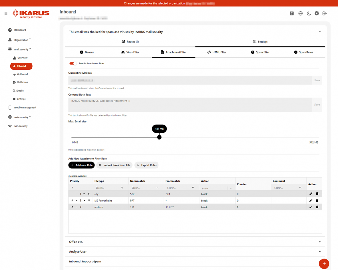Image resolution: width=338 pixels, height=270 pixels.
Task: Open the settings gear icon
Action: point(317,13)
